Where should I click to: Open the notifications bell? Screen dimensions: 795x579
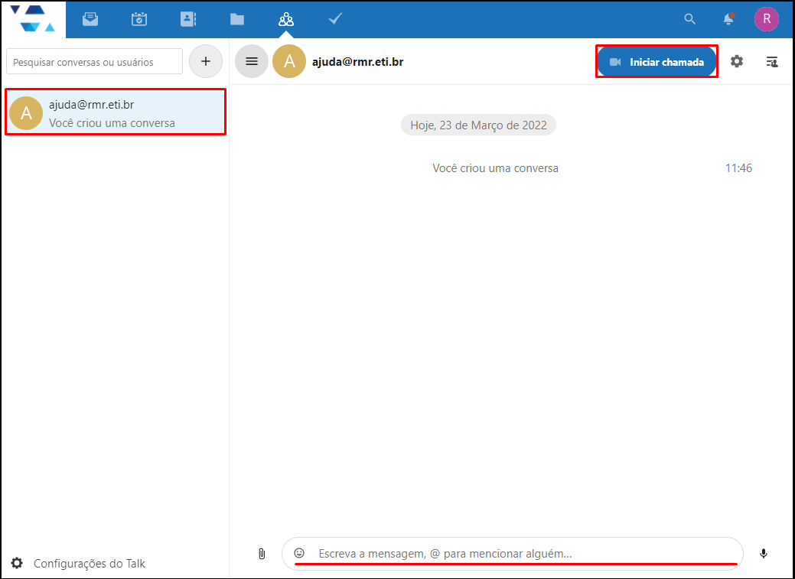728,19
